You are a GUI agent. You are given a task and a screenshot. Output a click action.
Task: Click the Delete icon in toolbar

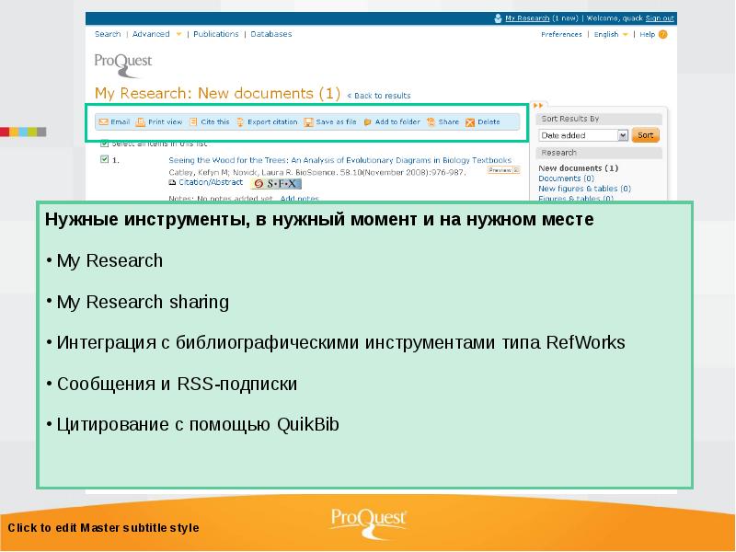(x=470, y=121)
